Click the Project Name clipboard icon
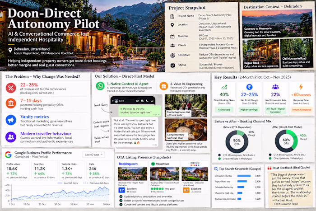The image size is (316, 211). [172, 16]
